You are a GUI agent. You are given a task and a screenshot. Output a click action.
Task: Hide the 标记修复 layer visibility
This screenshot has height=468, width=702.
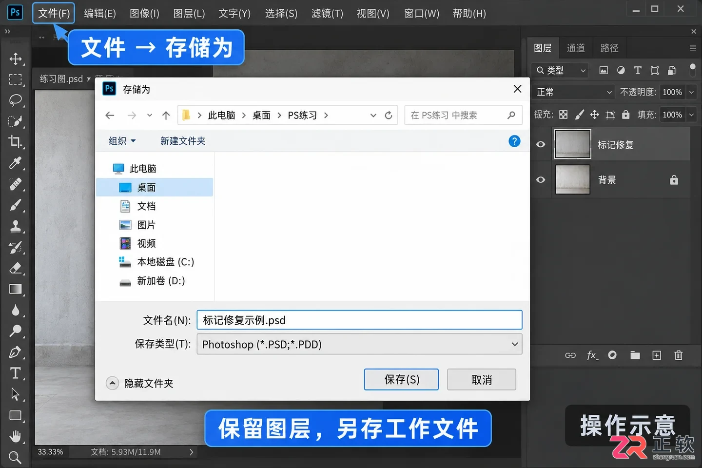coord(541,144)
